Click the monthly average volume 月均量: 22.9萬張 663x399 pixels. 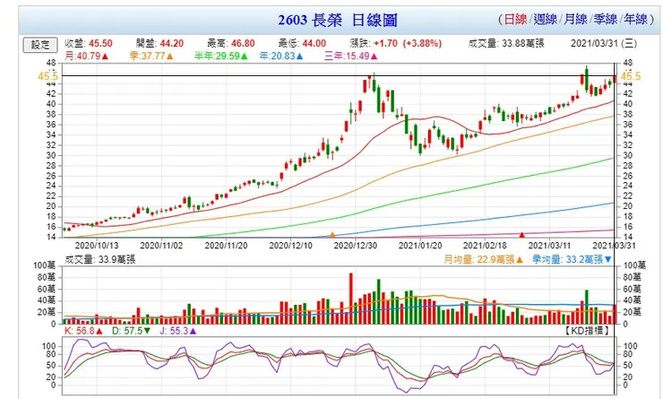coord(483,260)
